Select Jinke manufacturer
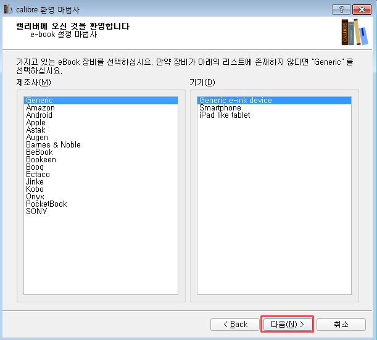Screen dimensions: 377x340 click(101, 182)
